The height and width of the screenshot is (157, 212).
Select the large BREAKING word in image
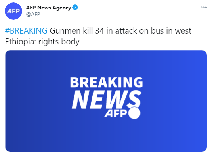(107, 82)
